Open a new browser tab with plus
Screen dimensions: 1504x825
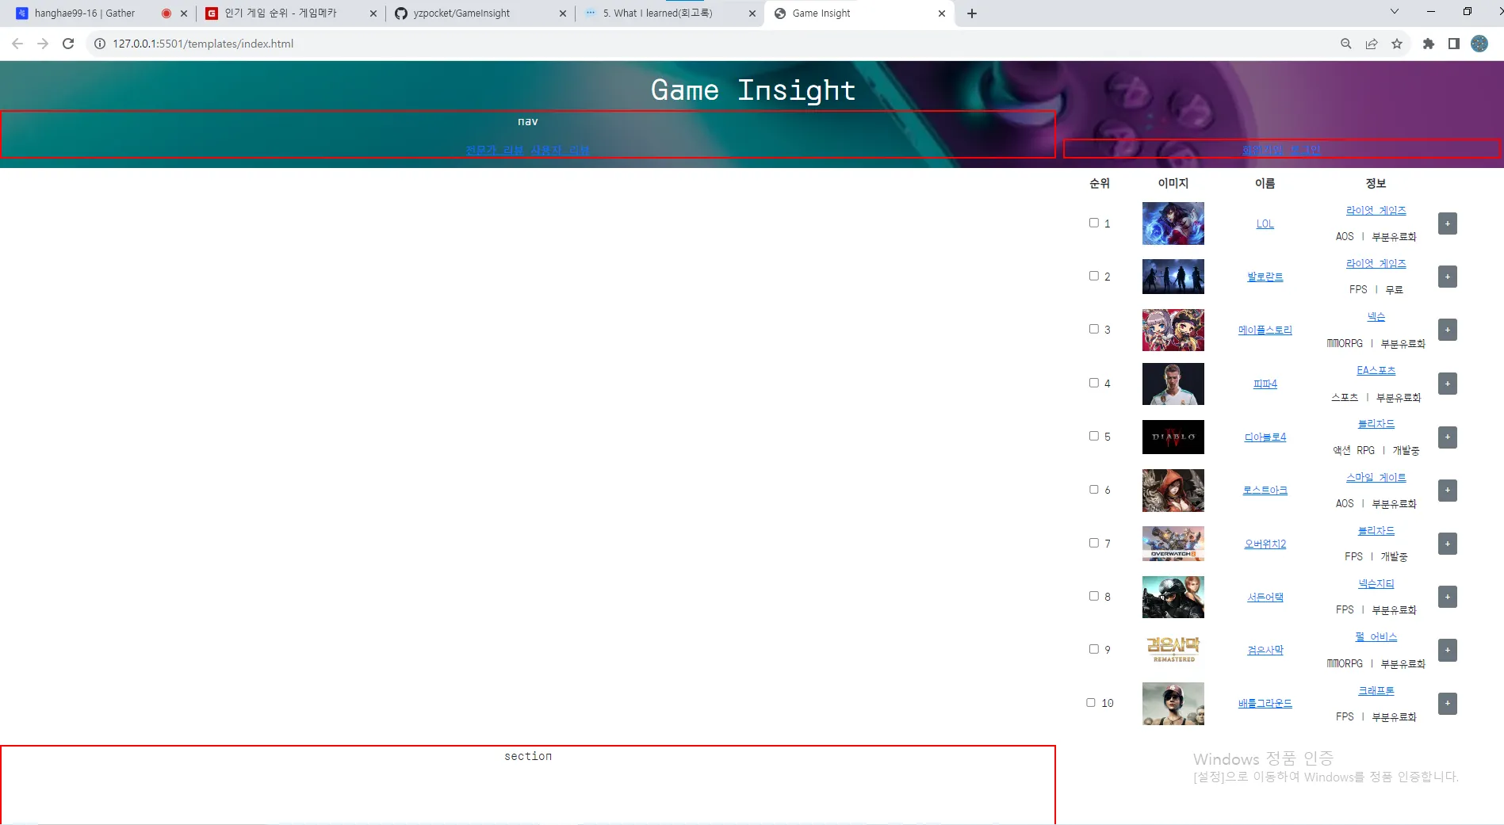pyautogui.click(x=972, y=13)
